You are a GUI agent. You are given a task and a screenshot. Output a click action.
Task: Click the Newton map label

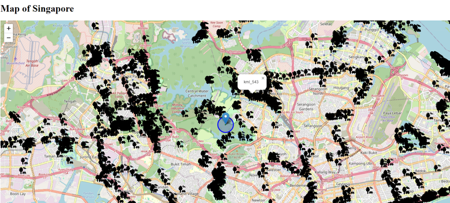coord(258,200)
